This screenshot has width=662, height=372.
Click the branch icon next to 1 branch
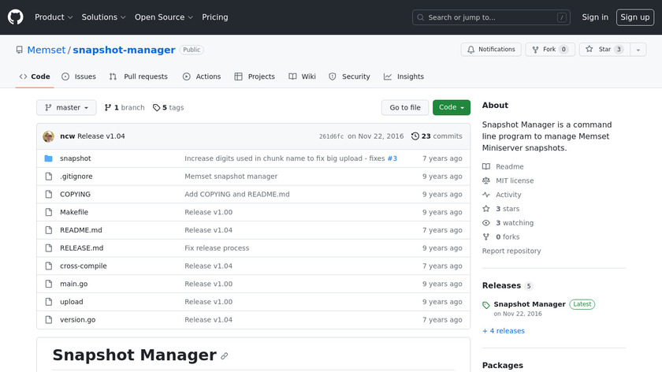point(108,108)
